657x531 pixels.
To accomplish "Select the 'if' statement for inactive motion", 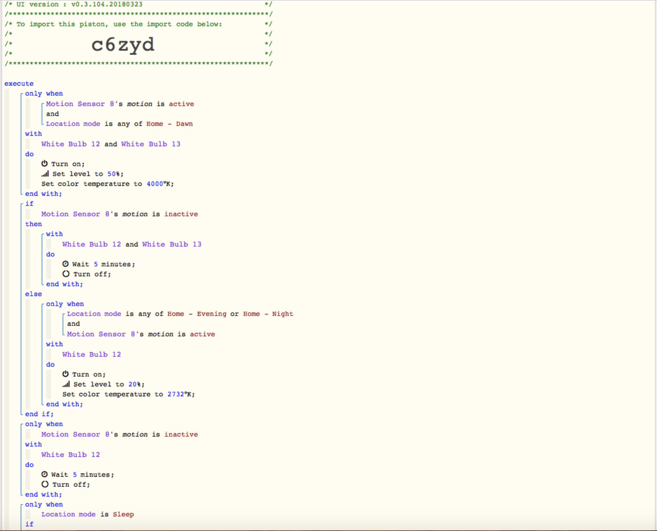I will 29,204.
